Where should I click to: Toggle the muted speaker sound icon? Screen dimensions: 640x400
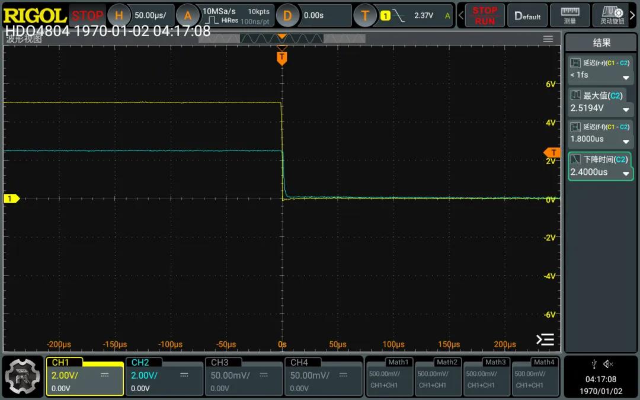pos(608,364)
